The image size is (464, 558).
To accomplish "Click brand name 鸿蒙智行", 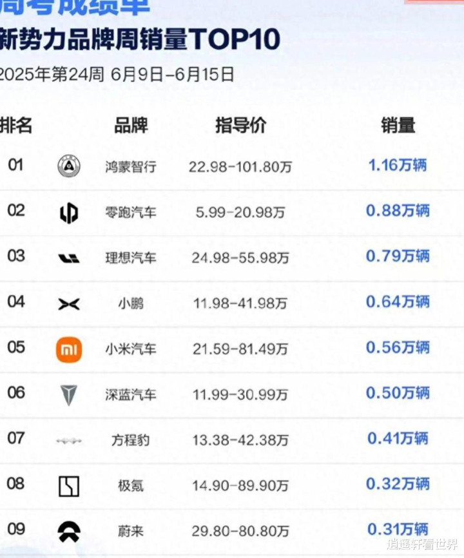I will (131, 166).
